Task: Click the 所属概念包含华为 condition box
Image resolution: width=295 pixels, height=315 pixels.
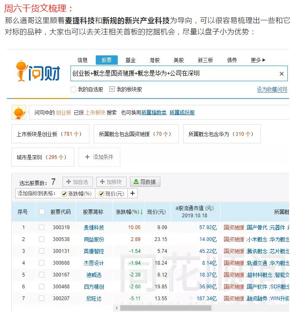Action: (222, 134)
